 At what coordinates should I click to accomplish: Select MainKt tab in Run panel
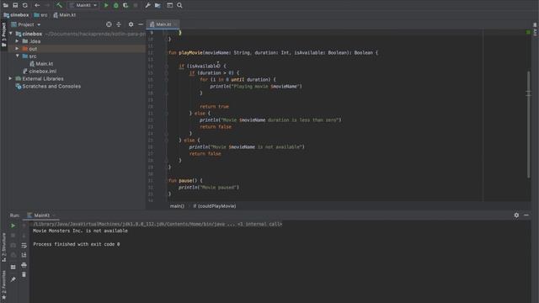pyautogui.click(x=41, y=215)
